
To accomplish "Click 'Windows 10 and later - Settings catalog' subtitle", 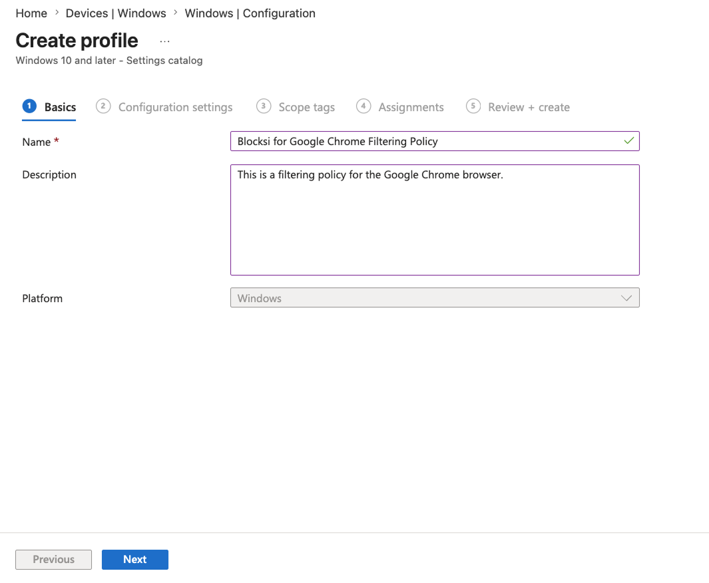I will 109,61.
